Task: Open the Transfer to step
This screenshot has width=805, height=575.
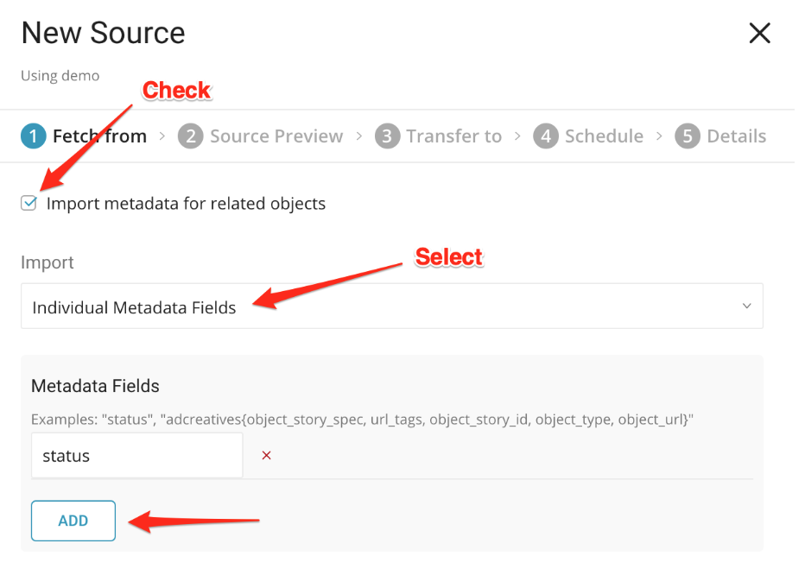Action: point(453,136)
